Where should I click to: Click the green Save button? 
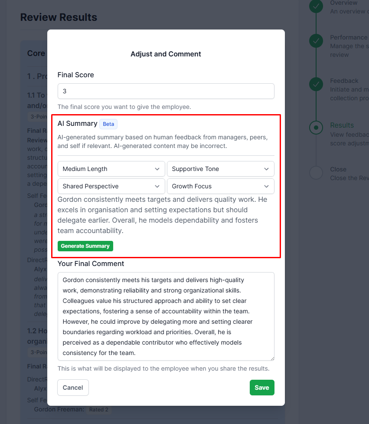point(262,388)
